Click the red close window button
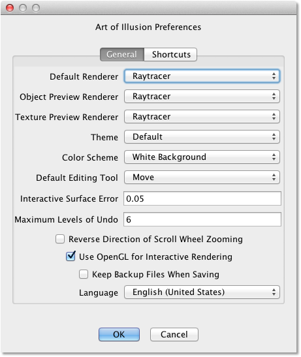This screenshot has width=301, height=357. coord(10,8)
